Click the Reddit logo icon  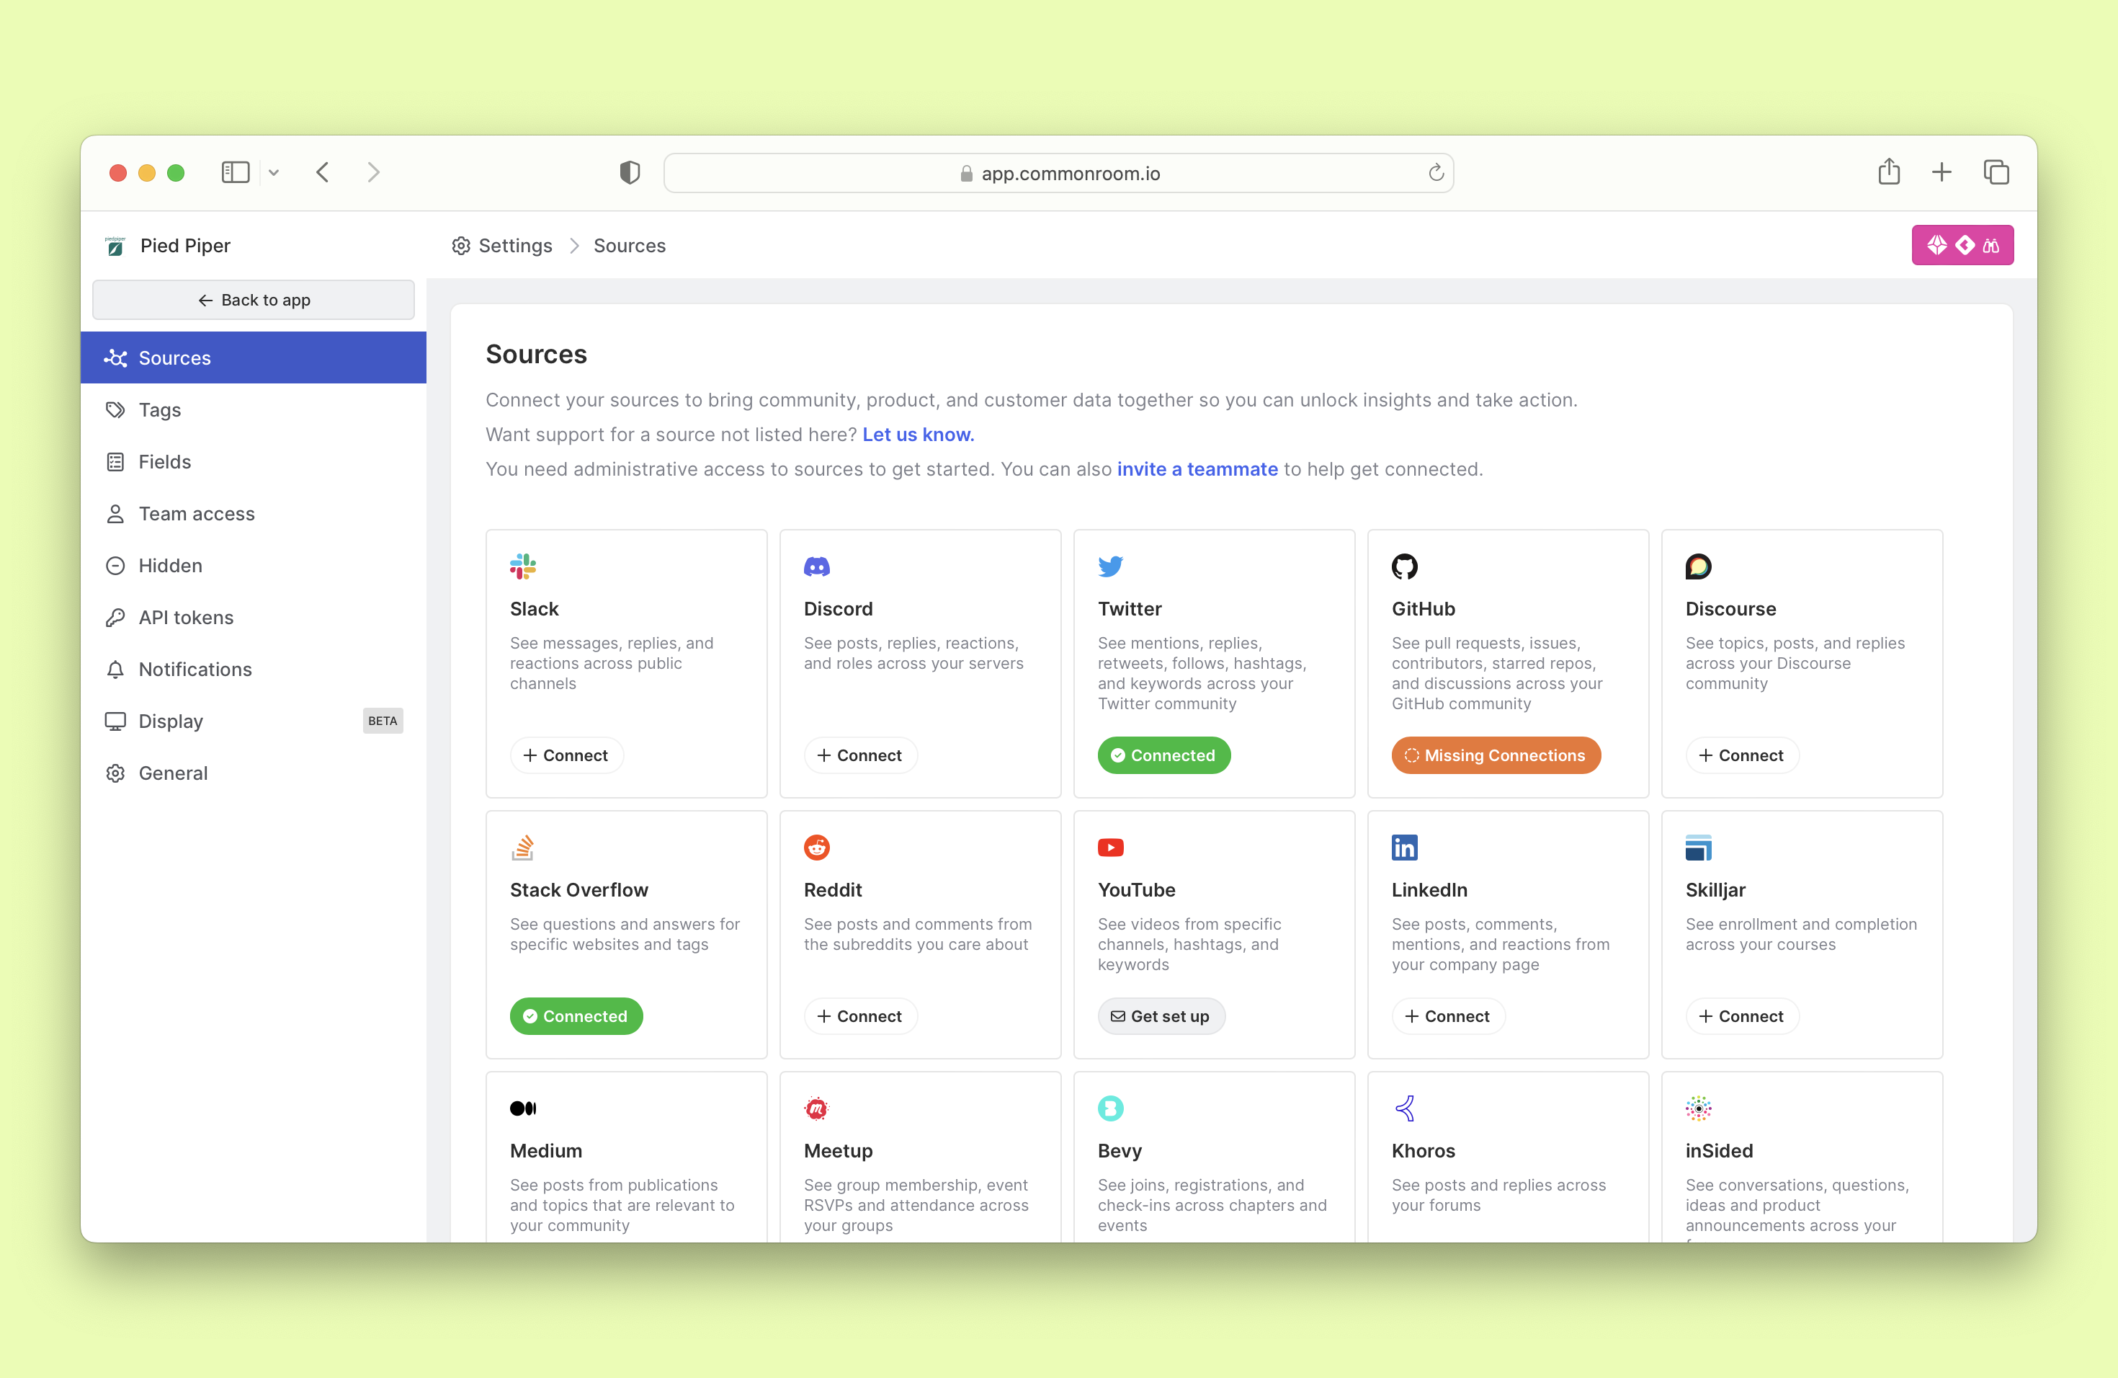click(816, 848)
